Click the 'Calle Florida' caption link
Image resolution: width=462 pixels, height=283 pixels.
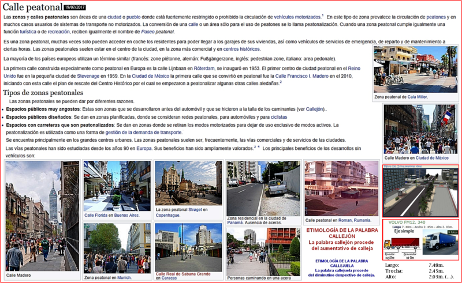click(96, 216)
